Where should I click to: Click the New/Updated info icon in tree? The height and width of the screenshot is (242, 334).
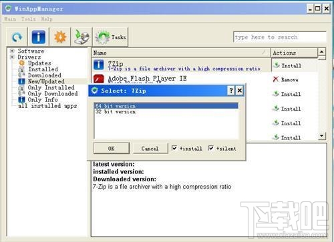click(21, 81)
